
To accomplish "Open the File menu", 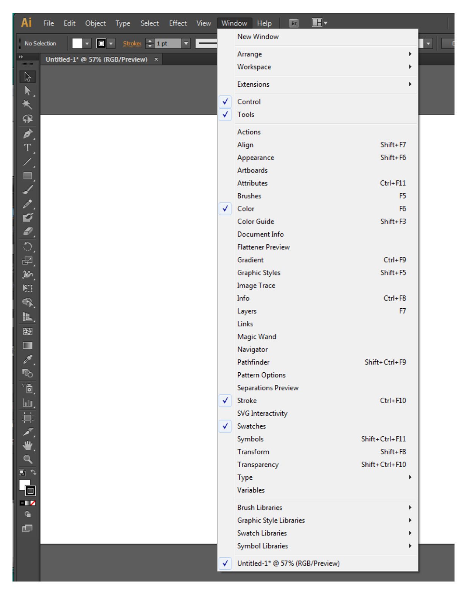I will pos(48,23).
